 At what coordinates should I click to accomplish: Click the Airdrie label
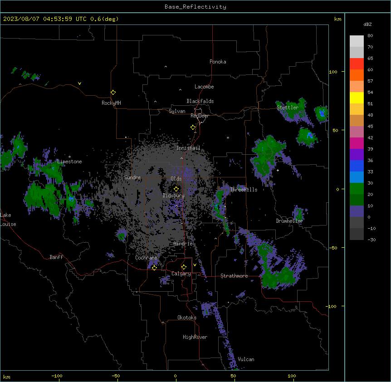click(183, 244)
